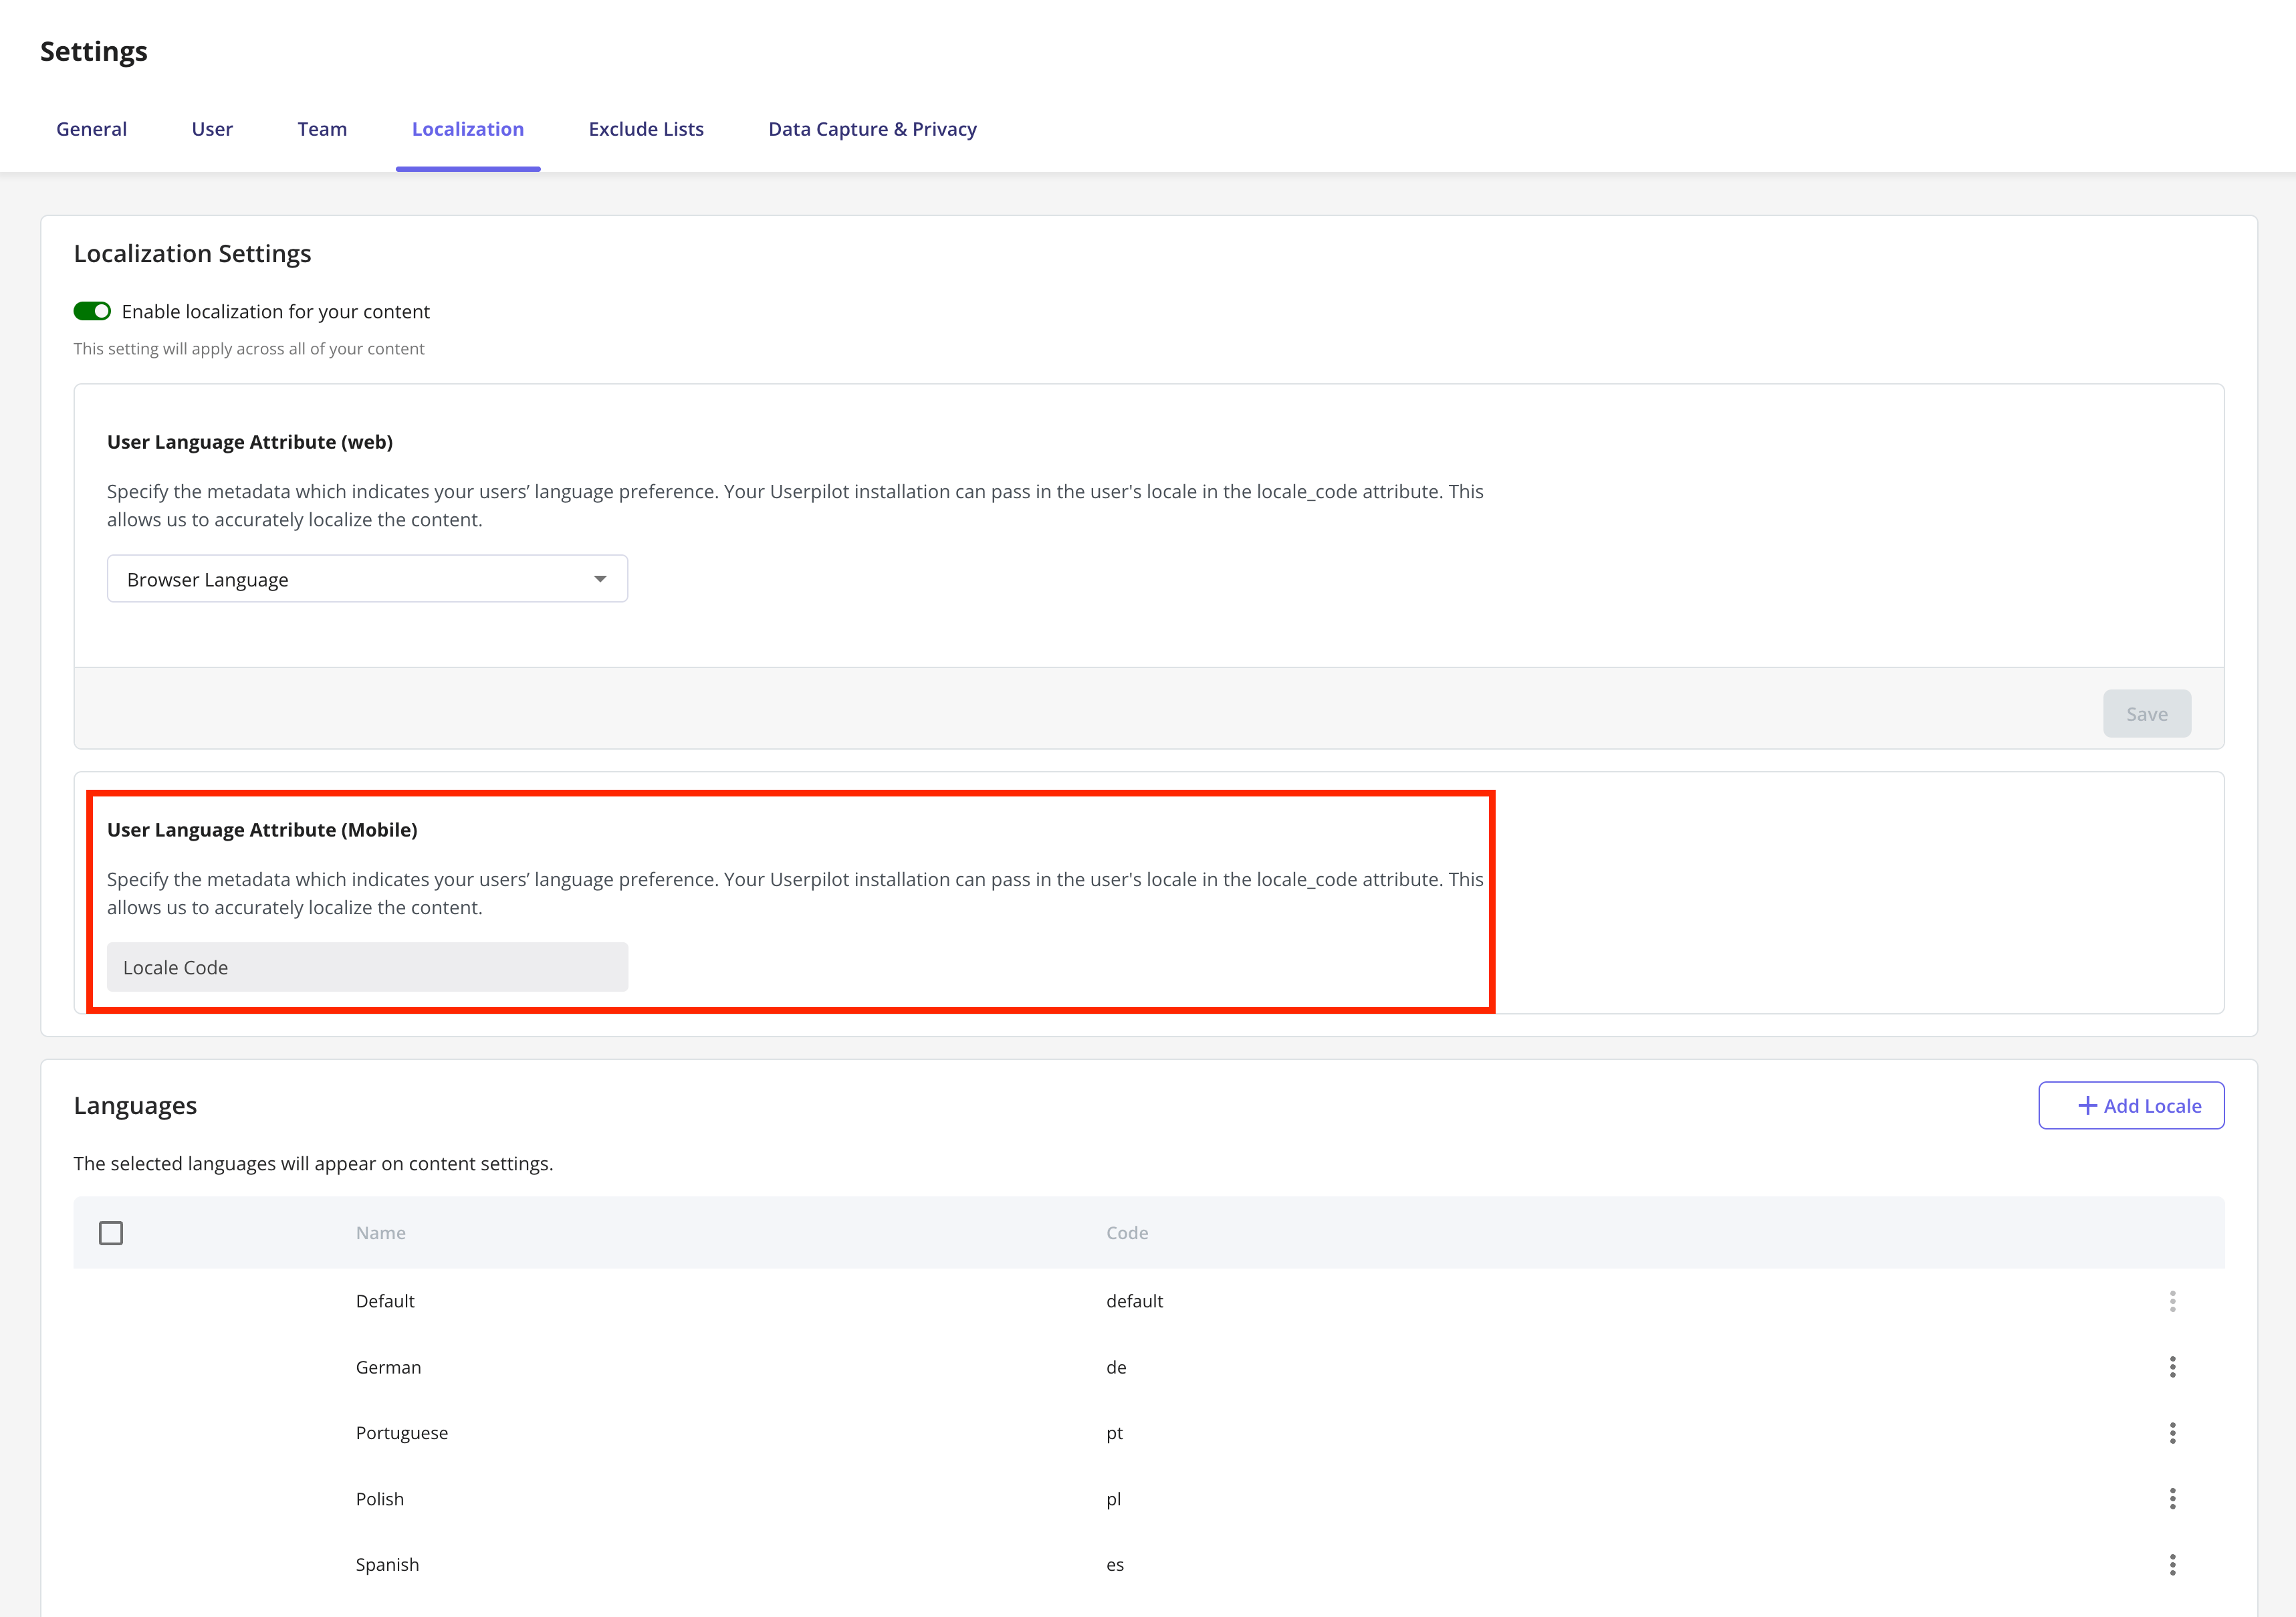Open the Default row options menu
This screenshot has width=2296, height=1617.
(2172, 1301)
